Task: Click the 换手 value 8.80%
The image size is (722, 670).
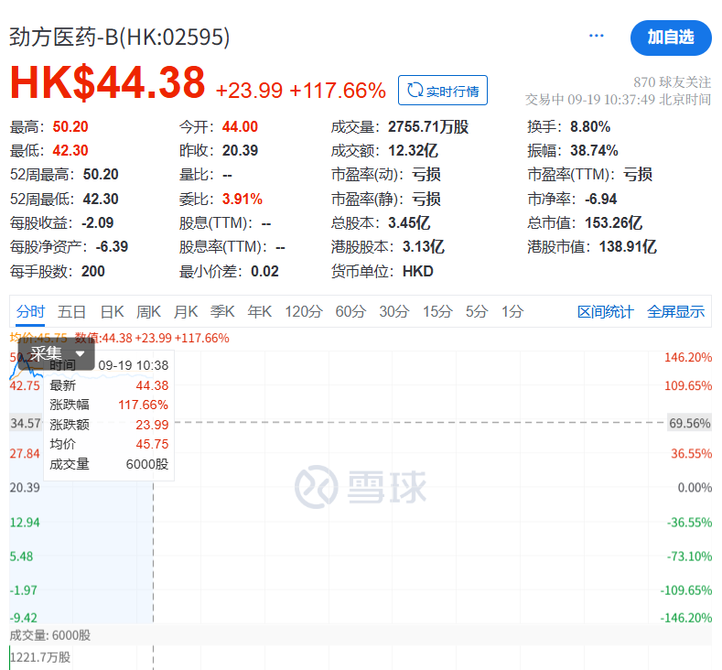Action: (590, 126)
